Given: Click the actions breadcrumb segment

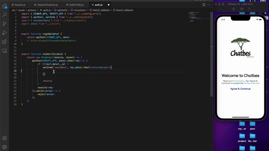Looking at the screenshot, I should click(x=32, y=10).
